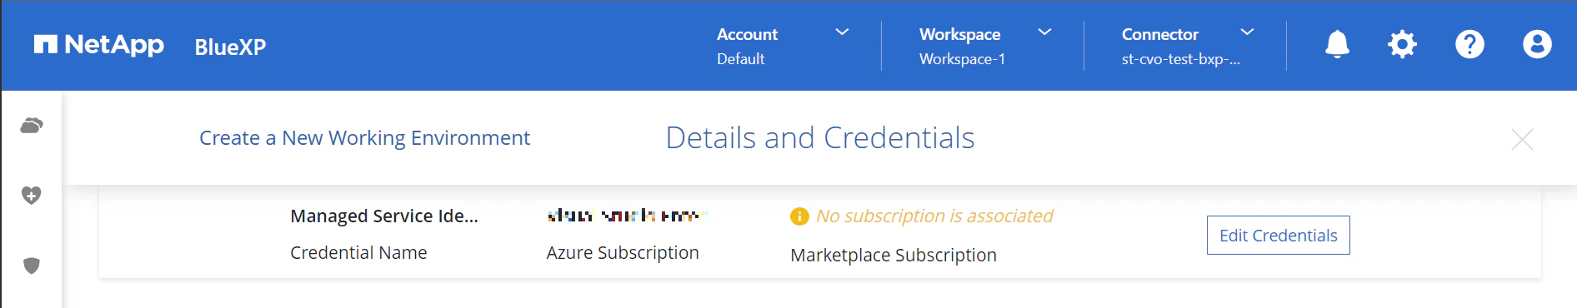Viewport: 1577px width, 308px height.
Task: Open the protection shield sidebar icon
Action: 32,266
